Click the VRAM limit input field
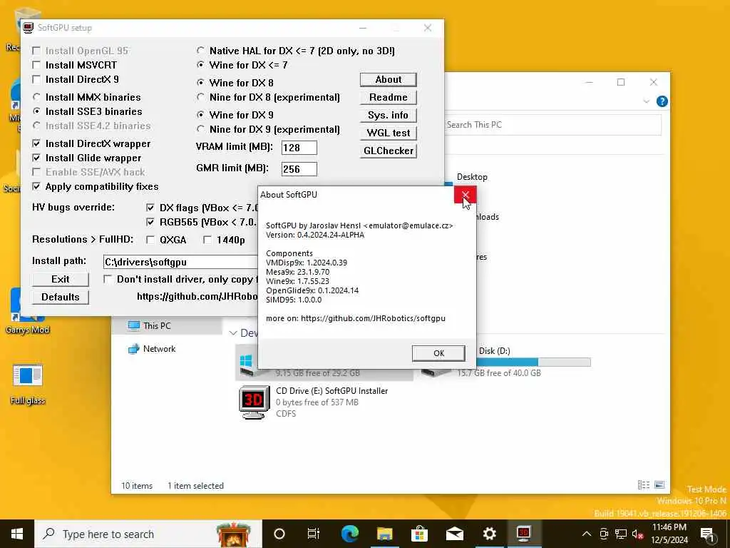This screenshot has height=548, width=730. pos(299,148)
